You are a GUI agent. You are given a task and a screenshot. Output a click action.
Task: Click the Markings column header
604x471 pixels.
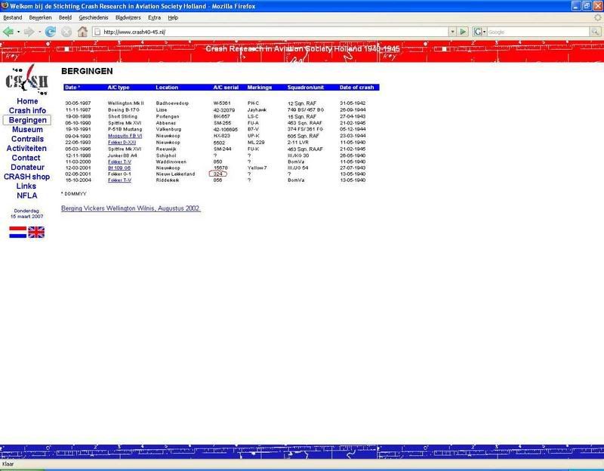(260, 88)
